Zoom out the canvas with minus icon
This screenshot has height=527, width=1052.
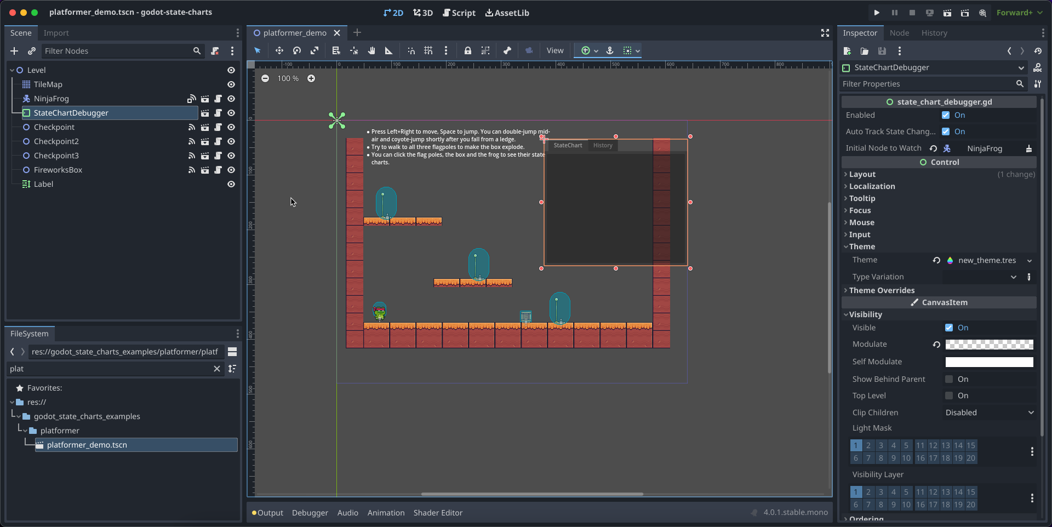point(265,78)
